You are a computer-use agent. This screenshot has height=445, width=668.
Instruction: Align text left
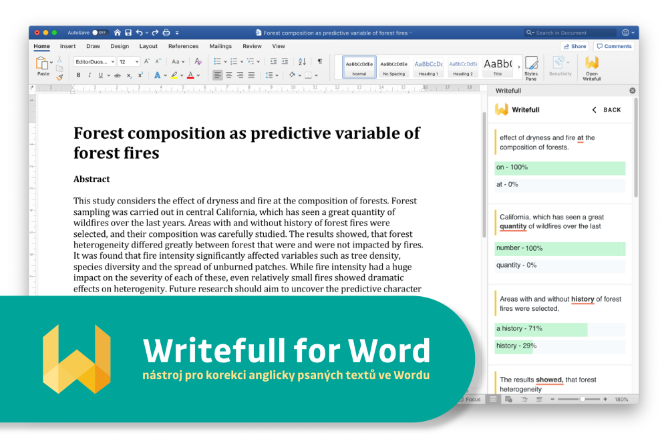pyautogui.click(x=217, y=75)
